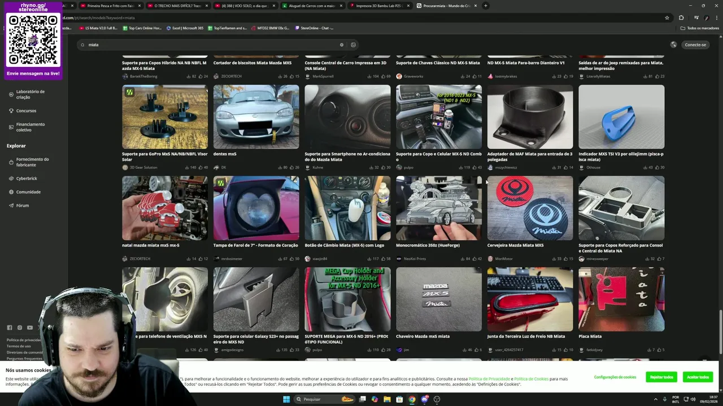Click the search magnifier icon in the search box

pos(82,45)
